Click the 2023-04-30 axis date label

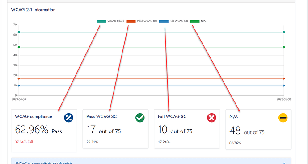pos(19,99)
